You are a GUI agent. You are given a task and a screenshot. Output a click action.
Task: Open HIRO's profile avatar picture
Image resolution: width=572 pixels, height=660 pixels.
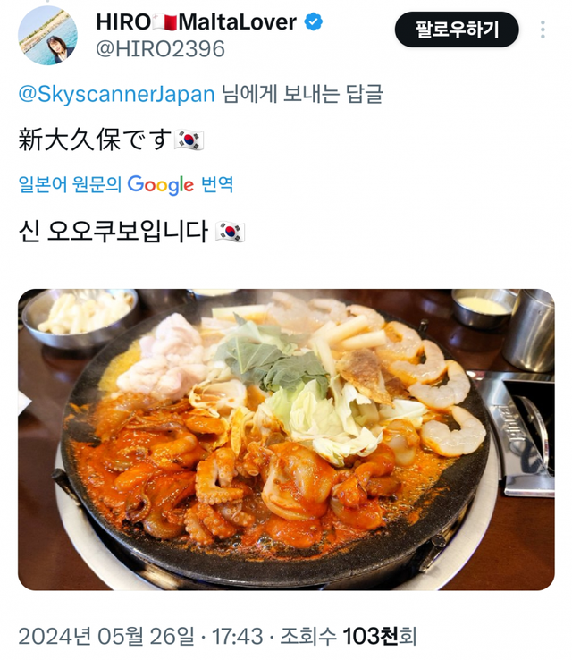[x=47, y=36]
